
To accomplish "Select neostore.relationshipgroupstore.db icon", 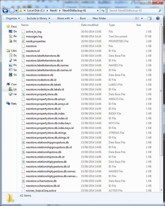I will click(x=23, y=143).
